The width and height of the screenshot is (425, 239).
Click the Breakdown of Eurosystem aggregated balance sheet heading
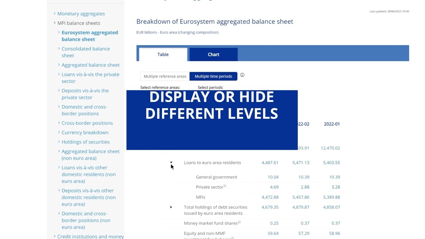point(215,22)
